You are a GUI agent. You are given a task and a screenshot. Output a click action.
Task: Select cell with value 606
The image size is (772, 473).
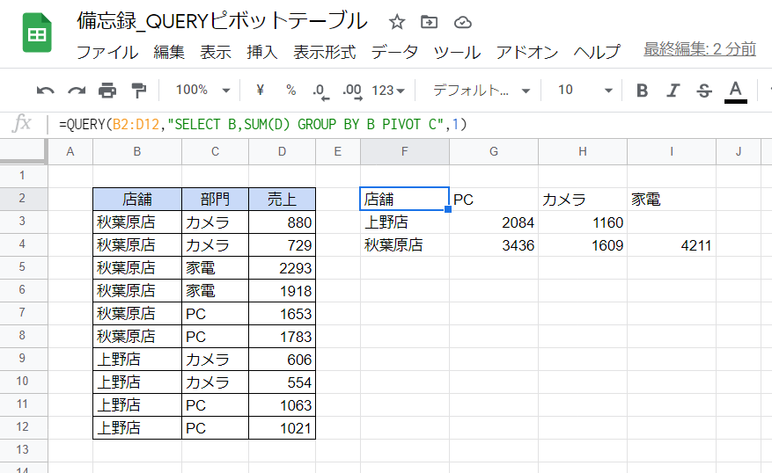tap(282, 360)
